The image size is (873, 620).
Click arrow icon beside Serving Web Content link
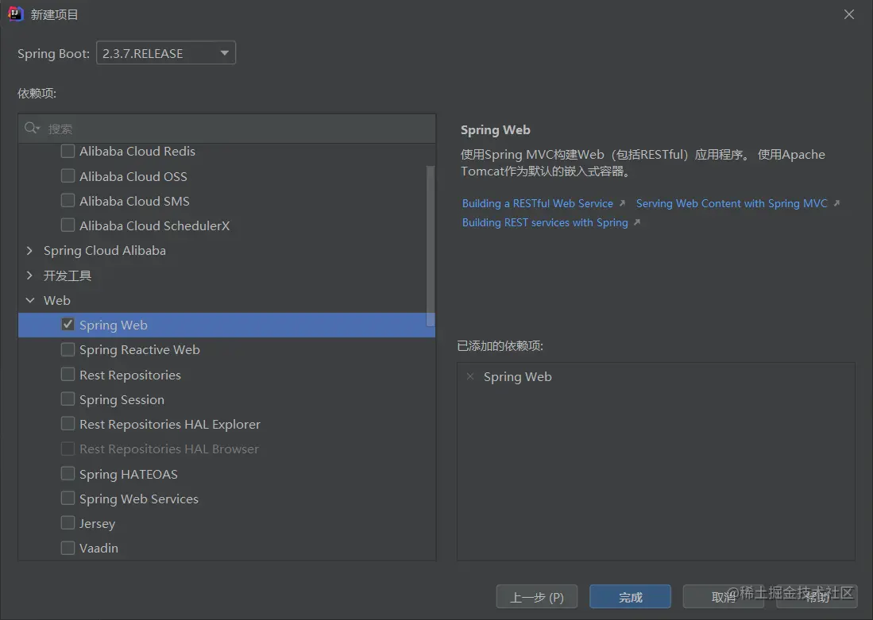(x=836, y=204)
